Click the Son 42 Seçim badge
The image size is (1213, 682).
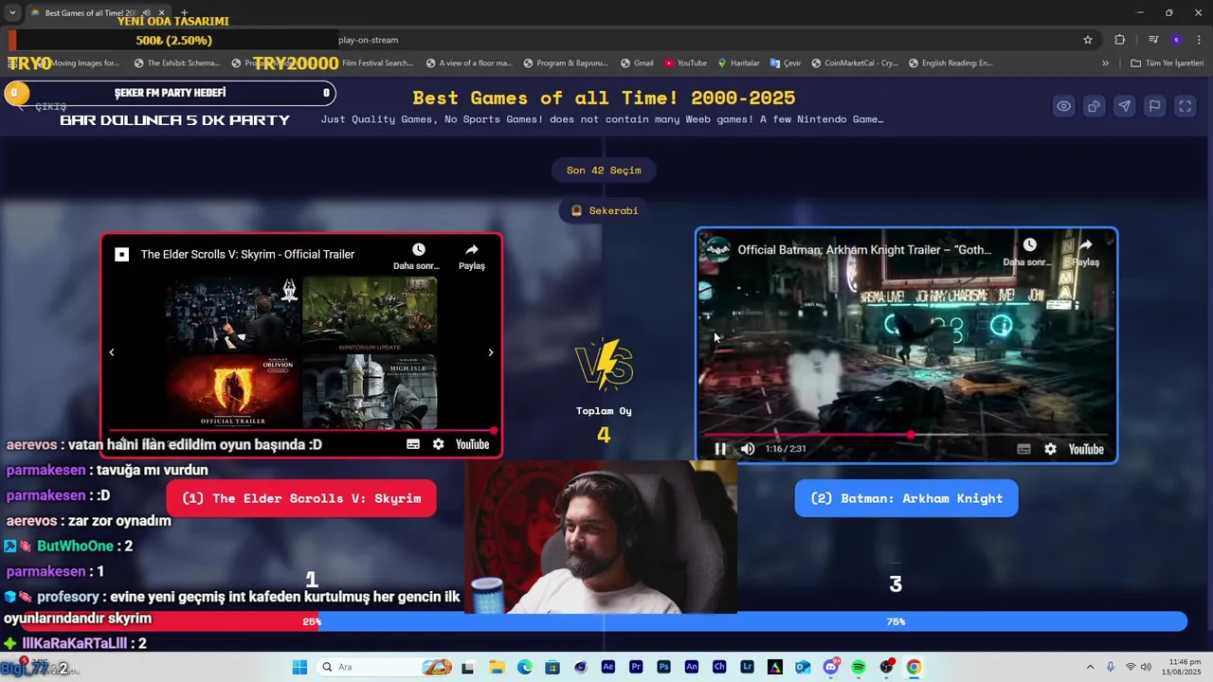tap(604, 170)
